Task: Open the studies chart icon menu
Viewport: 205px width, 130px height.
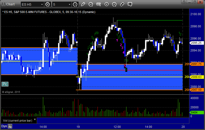Action: pos(91,4)
